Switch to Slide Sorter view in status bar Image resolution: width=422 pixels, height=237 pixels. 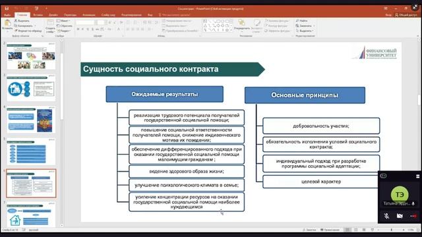356,230
